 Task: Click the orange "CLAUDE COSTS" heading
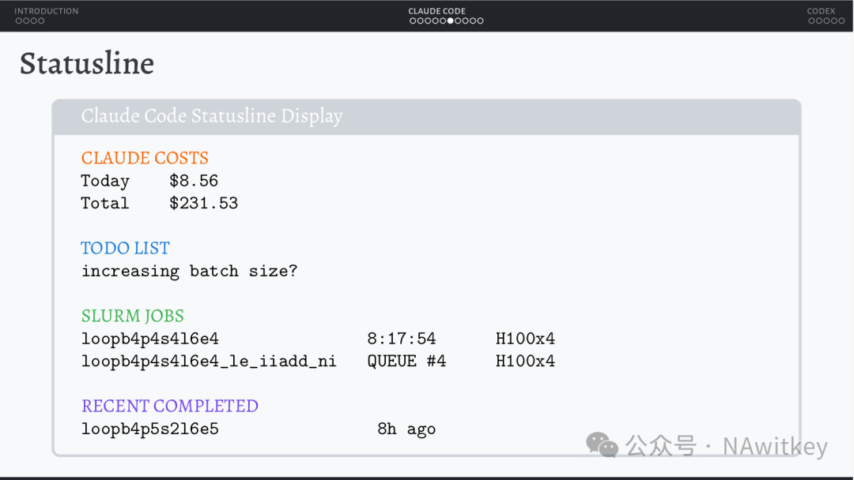coord(145,158)
